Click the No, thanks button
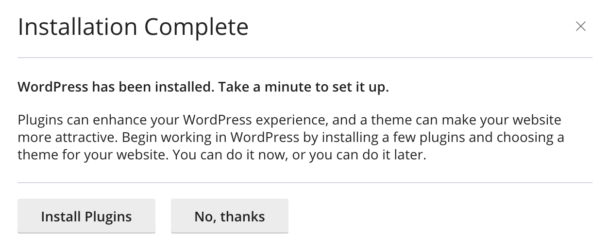The height and width of the screenshot is (249, 608). [229, 216]
